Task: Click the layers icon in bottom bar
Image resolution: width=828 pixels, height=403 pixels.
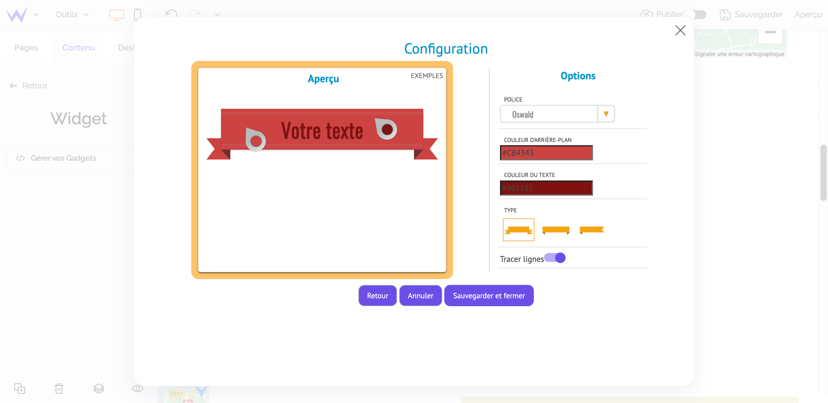Action: point(99,388)
